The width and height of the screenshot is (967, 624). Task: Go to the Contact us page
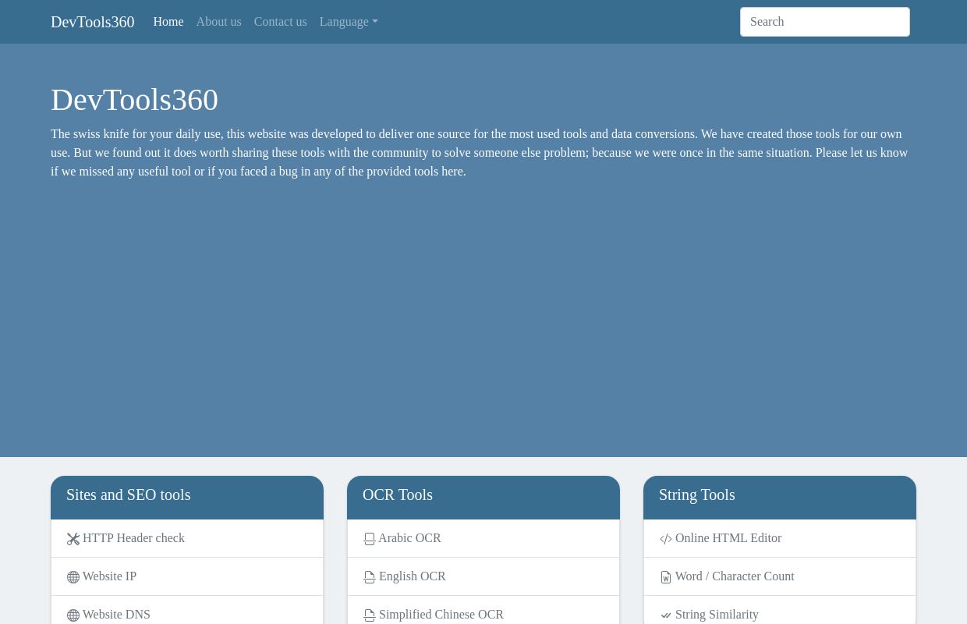click(280, 21)
